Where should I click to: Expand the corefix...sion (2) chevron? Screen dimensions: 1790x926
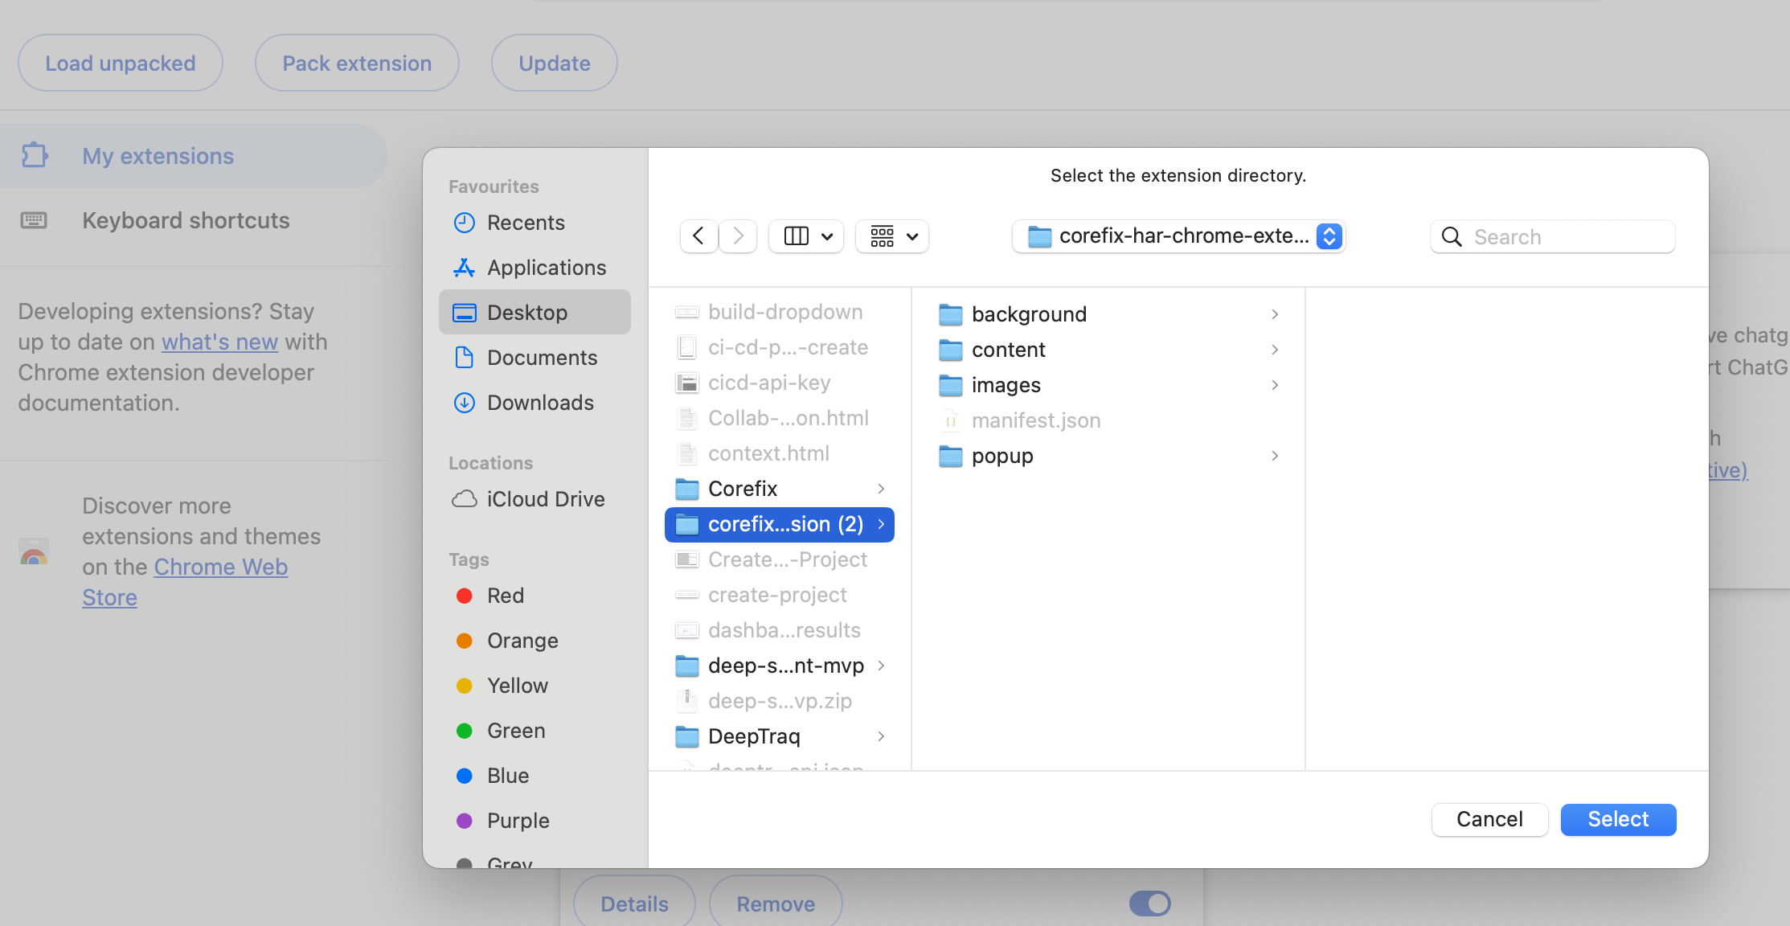click(881, 524)
